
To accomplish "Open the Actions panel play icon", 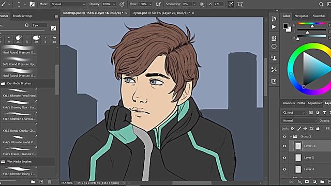I will 274,27.
